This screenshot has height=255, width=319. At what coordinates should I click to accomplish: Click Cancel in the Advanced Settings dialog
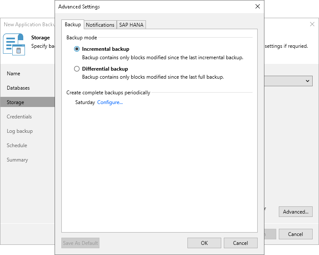(240, 243)
